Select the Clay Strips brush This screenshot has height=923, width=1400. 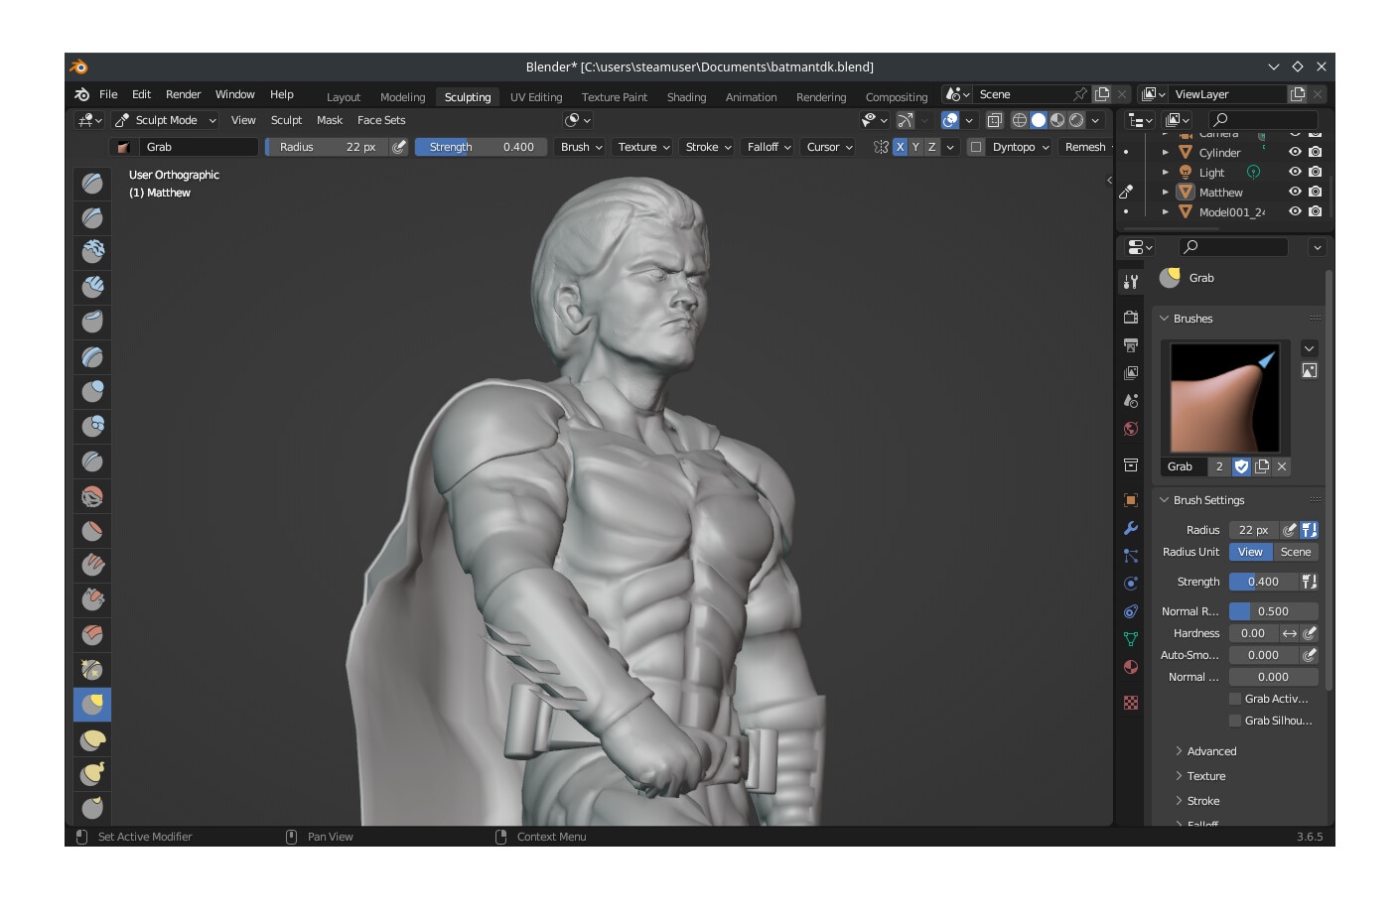tap(92, 287)
